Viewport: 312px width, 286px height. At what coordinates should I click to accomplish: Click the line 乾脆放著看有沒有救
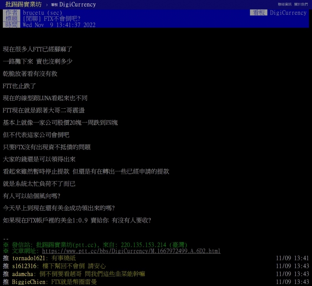click(x=30, y=74)
